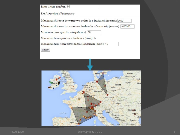Click the easternmost marker of the middle polygon
This screenshot has width=180, height=135.
coord(101,102)
